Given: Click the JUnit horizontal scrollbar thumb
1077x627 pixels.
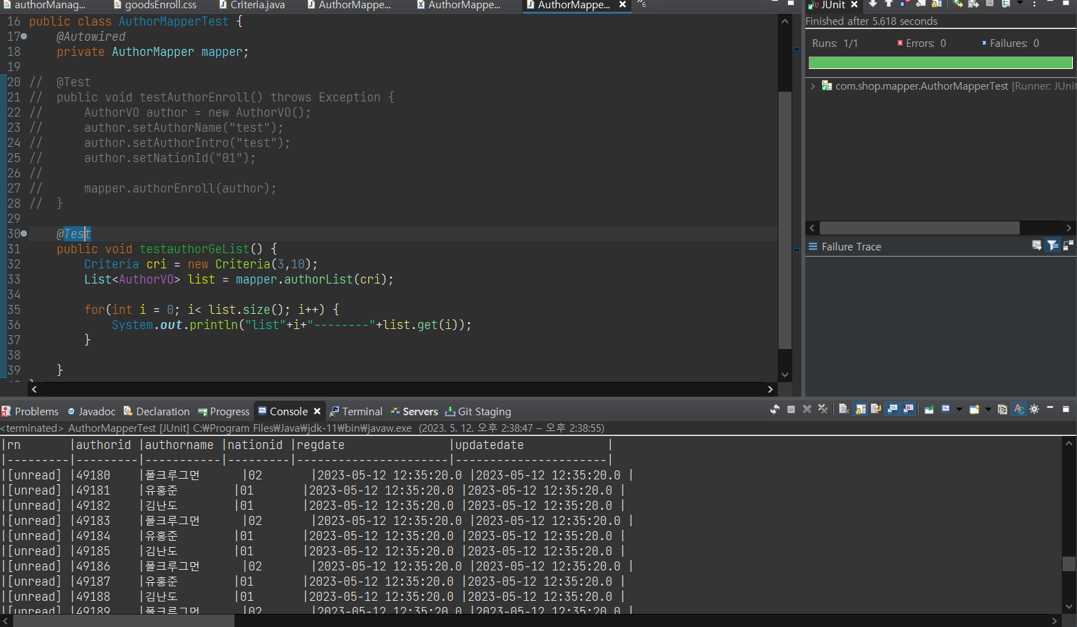Looking at the screenshot, I should [919, 228].
